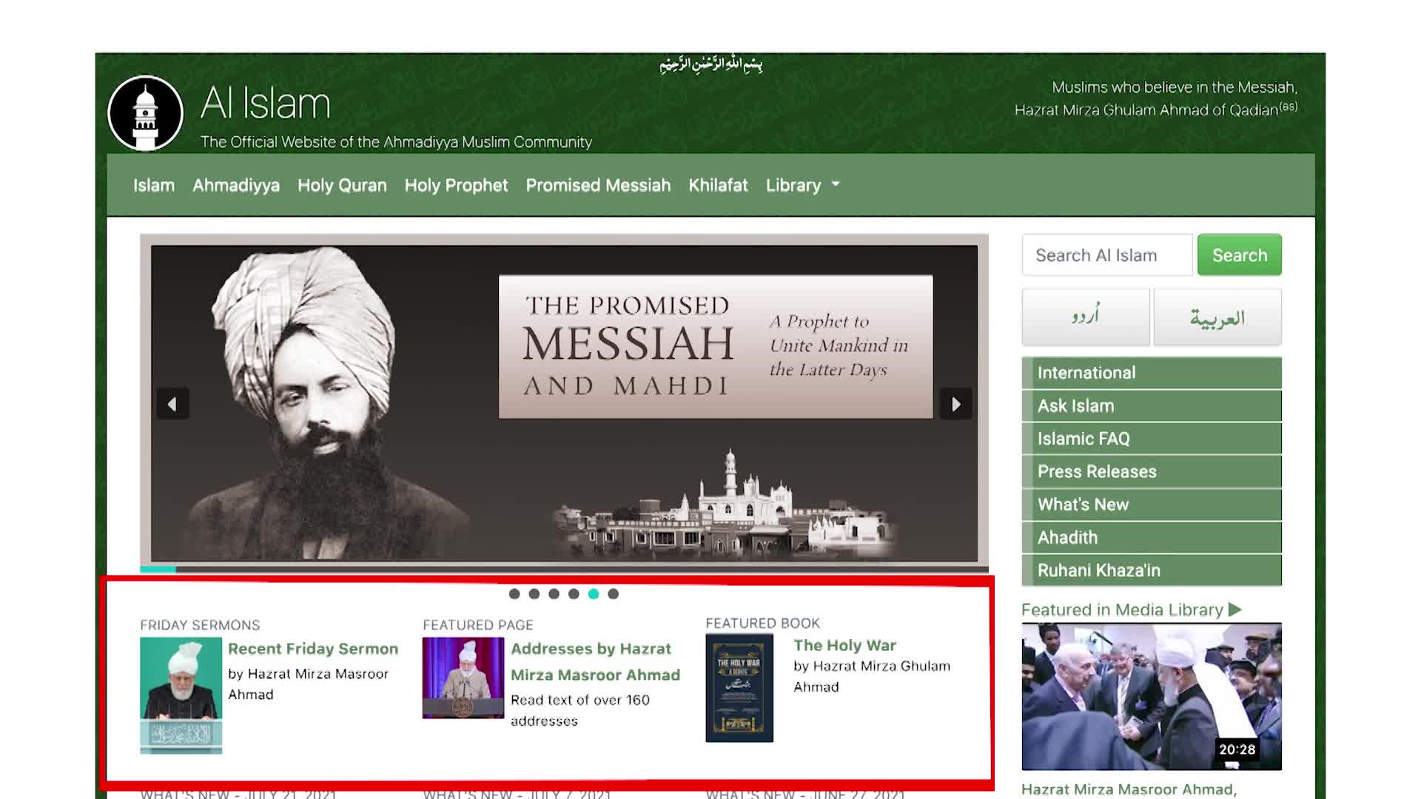Switch site to Arabic language
The width and height of the screenshot is (1421, 799).
1217,317
